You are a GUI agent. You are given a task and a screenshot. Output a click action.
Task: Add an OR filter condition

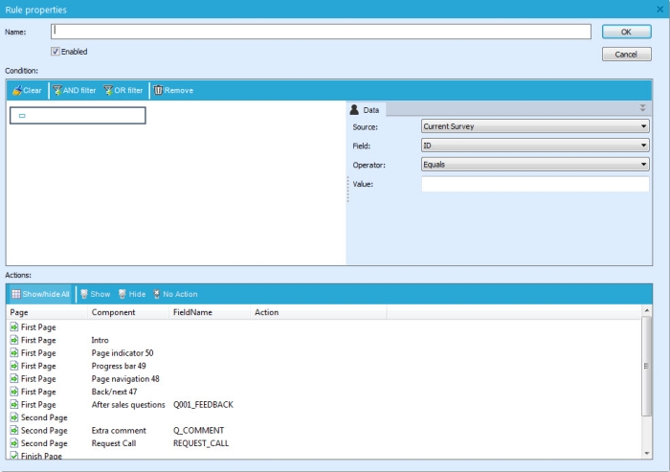123,90
